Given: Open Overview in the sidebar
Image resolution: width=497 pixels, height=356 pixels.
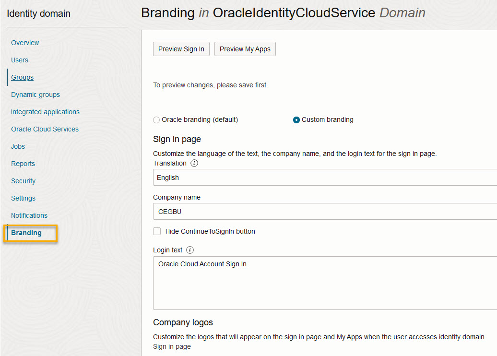Looking at the screenshot, I should [x=25, y=43].
